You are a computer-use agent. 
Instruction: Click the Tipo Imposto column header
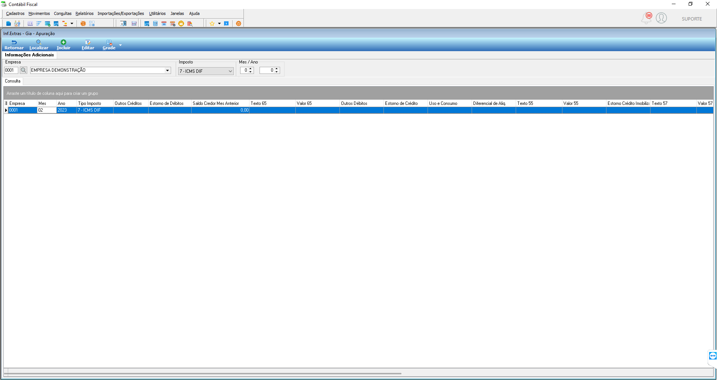(x=95, y=103)
